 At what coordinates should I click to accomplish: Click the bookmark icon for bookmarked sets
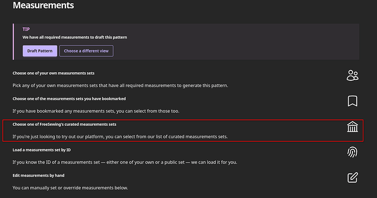[352, 101]
